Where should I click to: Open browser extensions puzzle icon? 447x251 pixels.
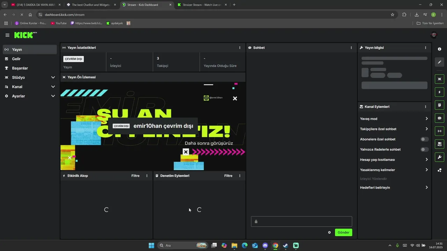[x=404, y=15]
